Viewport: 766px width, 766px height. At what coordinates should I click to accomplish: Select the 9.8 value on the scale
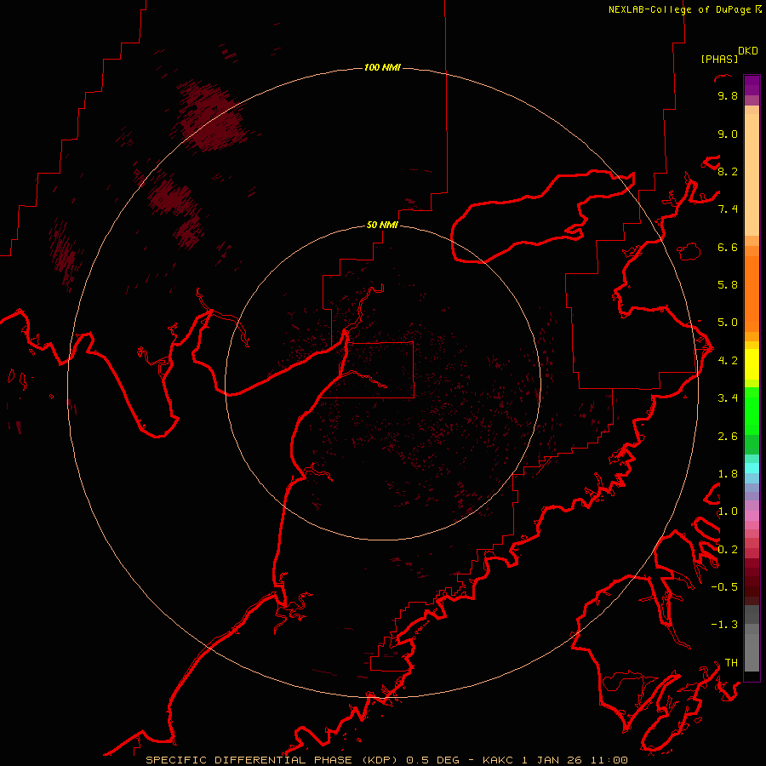(728, 95)
